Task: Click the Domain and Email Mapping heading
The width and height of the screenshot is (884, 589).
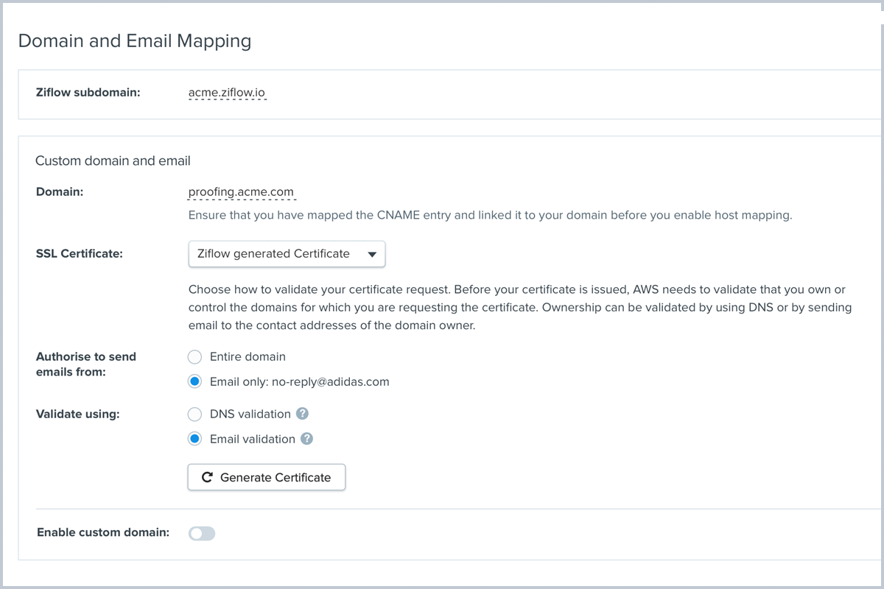Action: pos(134,40)
